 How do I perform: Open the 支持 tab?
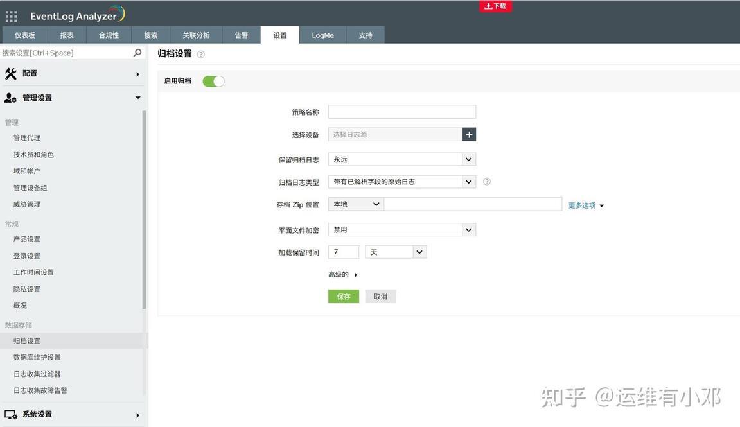[x=366, y=35]
